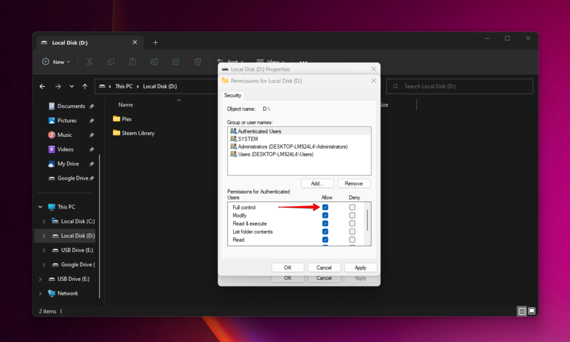Image resolution: width=570 pixels, height=342 pixels.
Task: Click Apply in Permissions dialog
Action: click(360, 267)
